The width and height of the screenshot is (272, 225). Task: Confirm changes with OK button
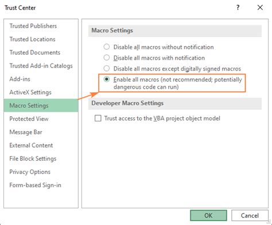pyautogui.click(x=208, y=215)
